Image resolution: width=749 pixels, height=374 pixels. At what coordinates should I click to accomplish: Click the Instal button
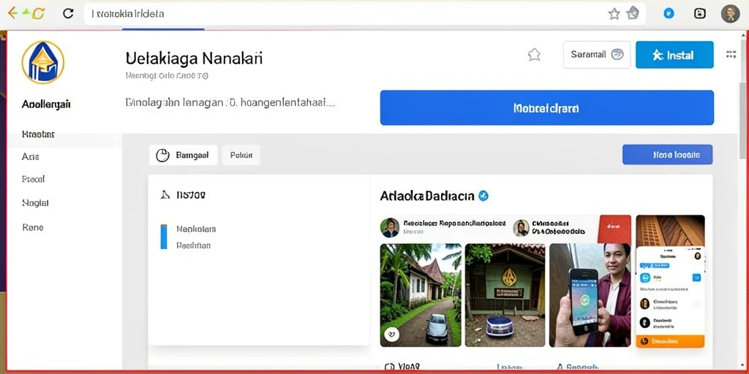[674, 55]
